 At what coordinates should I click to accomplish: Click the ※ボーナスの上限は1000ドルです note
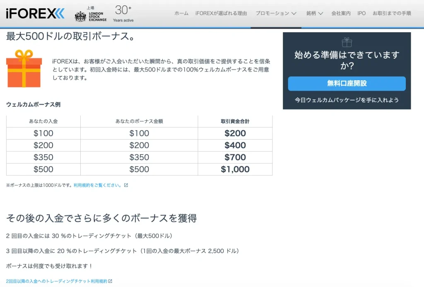coord(39,185)
